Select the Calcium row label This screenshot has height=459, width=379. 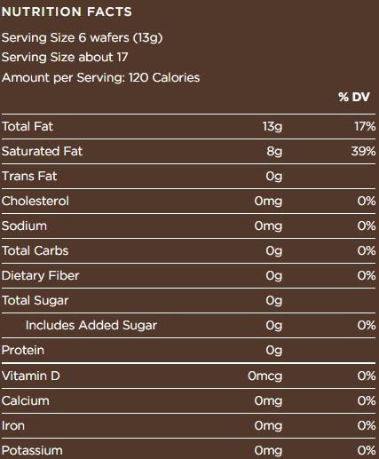26,400
